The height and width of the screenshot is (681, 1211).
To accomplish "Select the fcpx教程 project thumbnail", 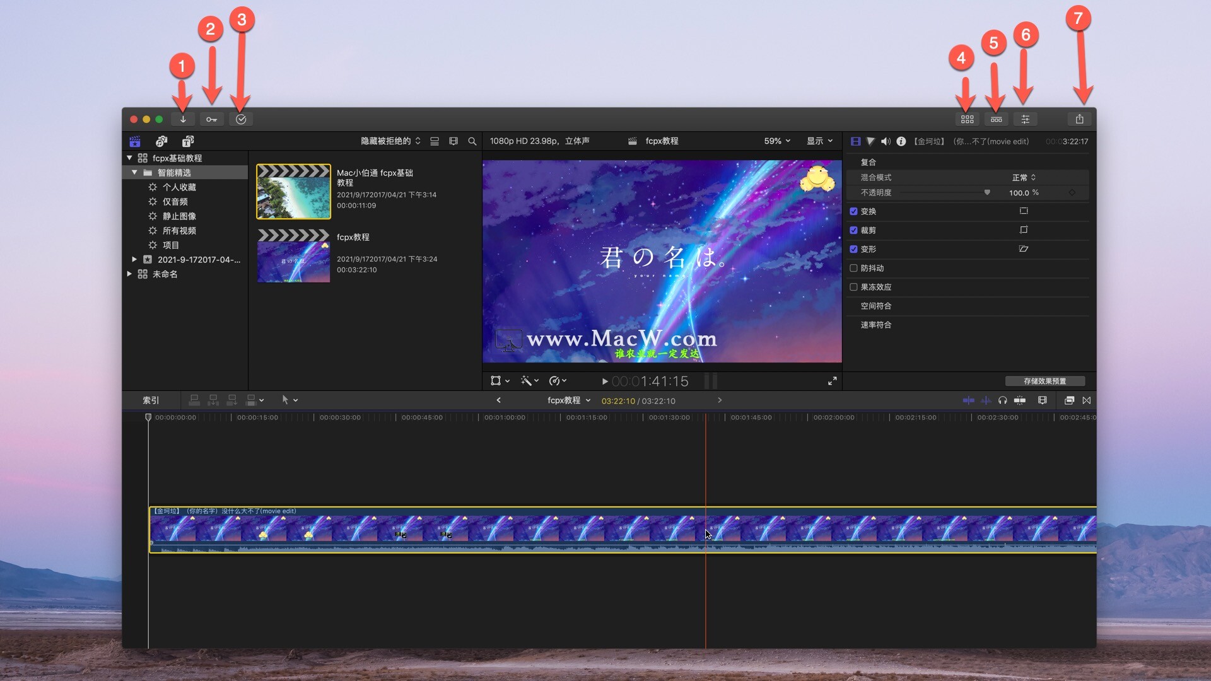I will pos(293,256).
